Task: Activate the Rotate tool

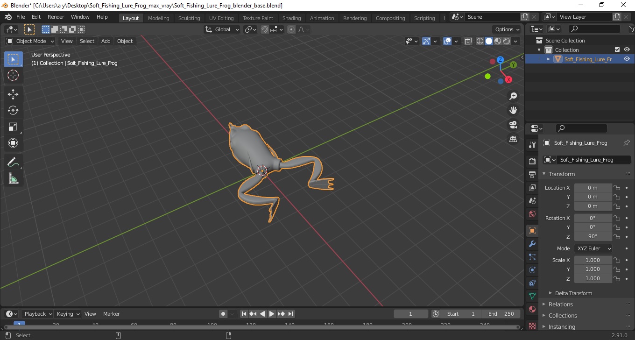Action: pos(13,111)
